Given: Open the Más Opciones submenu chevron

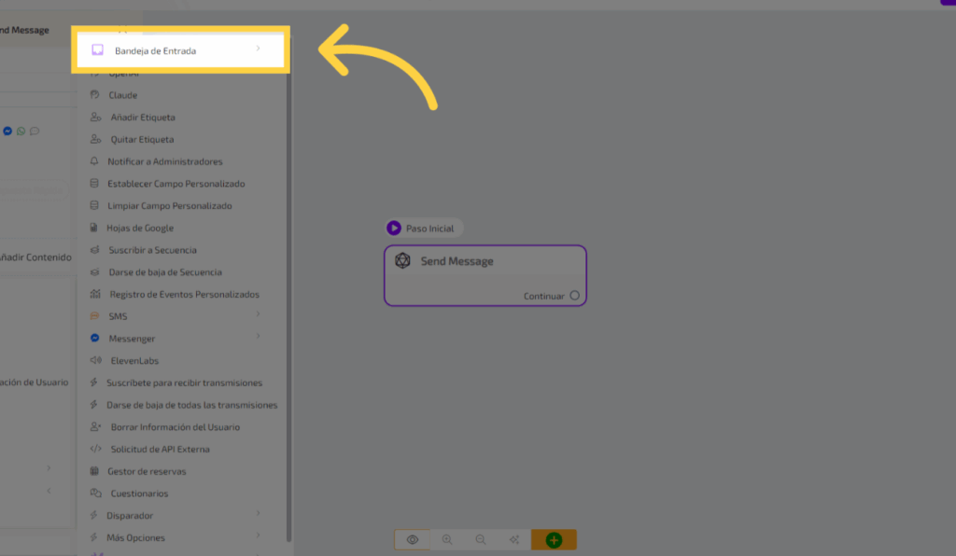Looking at the screenshot, I should click(x=258, y=536).
